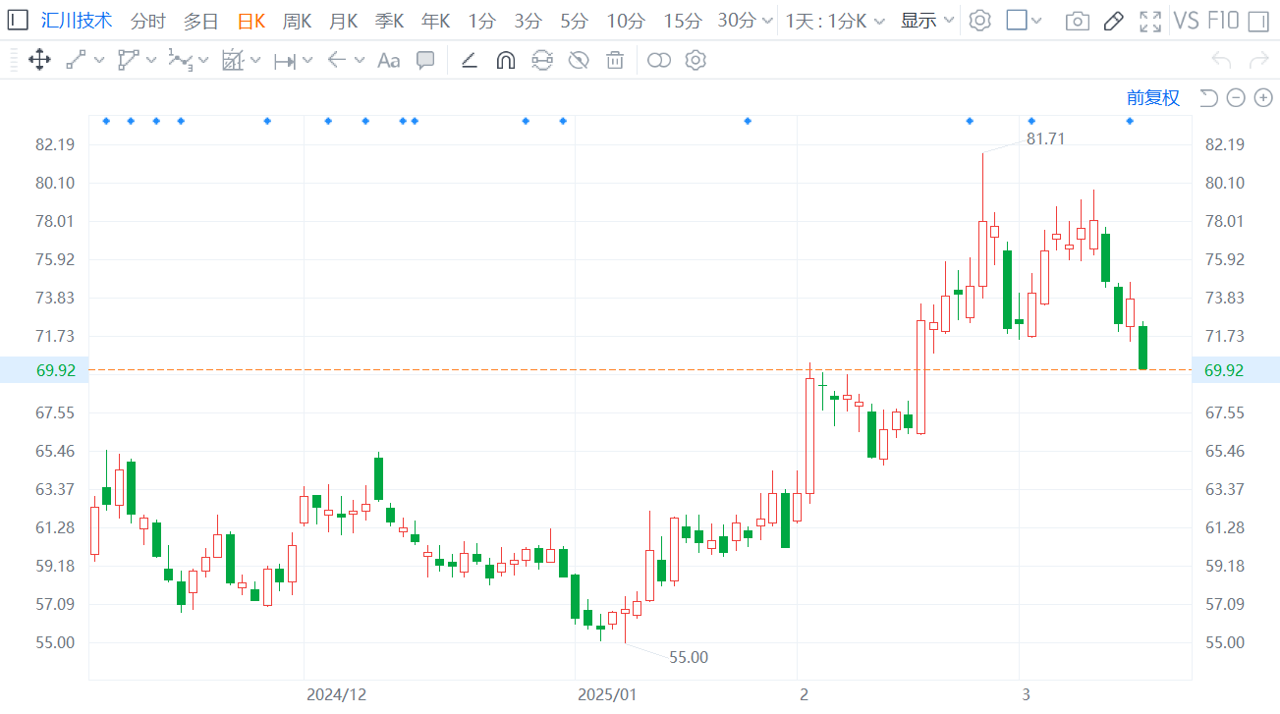Select the arrow marker tool
This screenshot has height=714, width=1280.
click(x=336, y=60)
